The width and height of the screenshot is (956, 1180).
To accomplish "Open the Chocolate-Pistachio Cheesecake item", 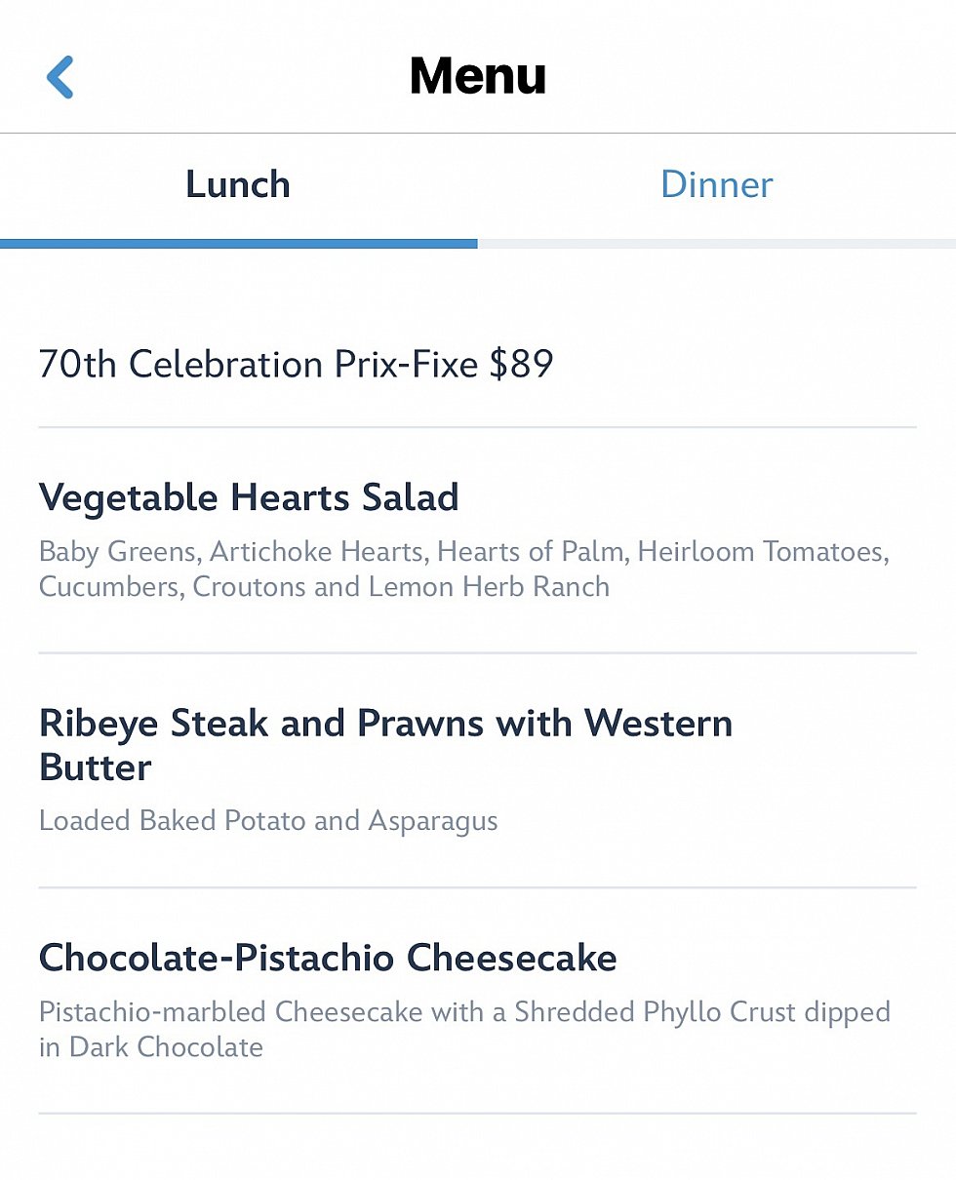I will (328, 958).
